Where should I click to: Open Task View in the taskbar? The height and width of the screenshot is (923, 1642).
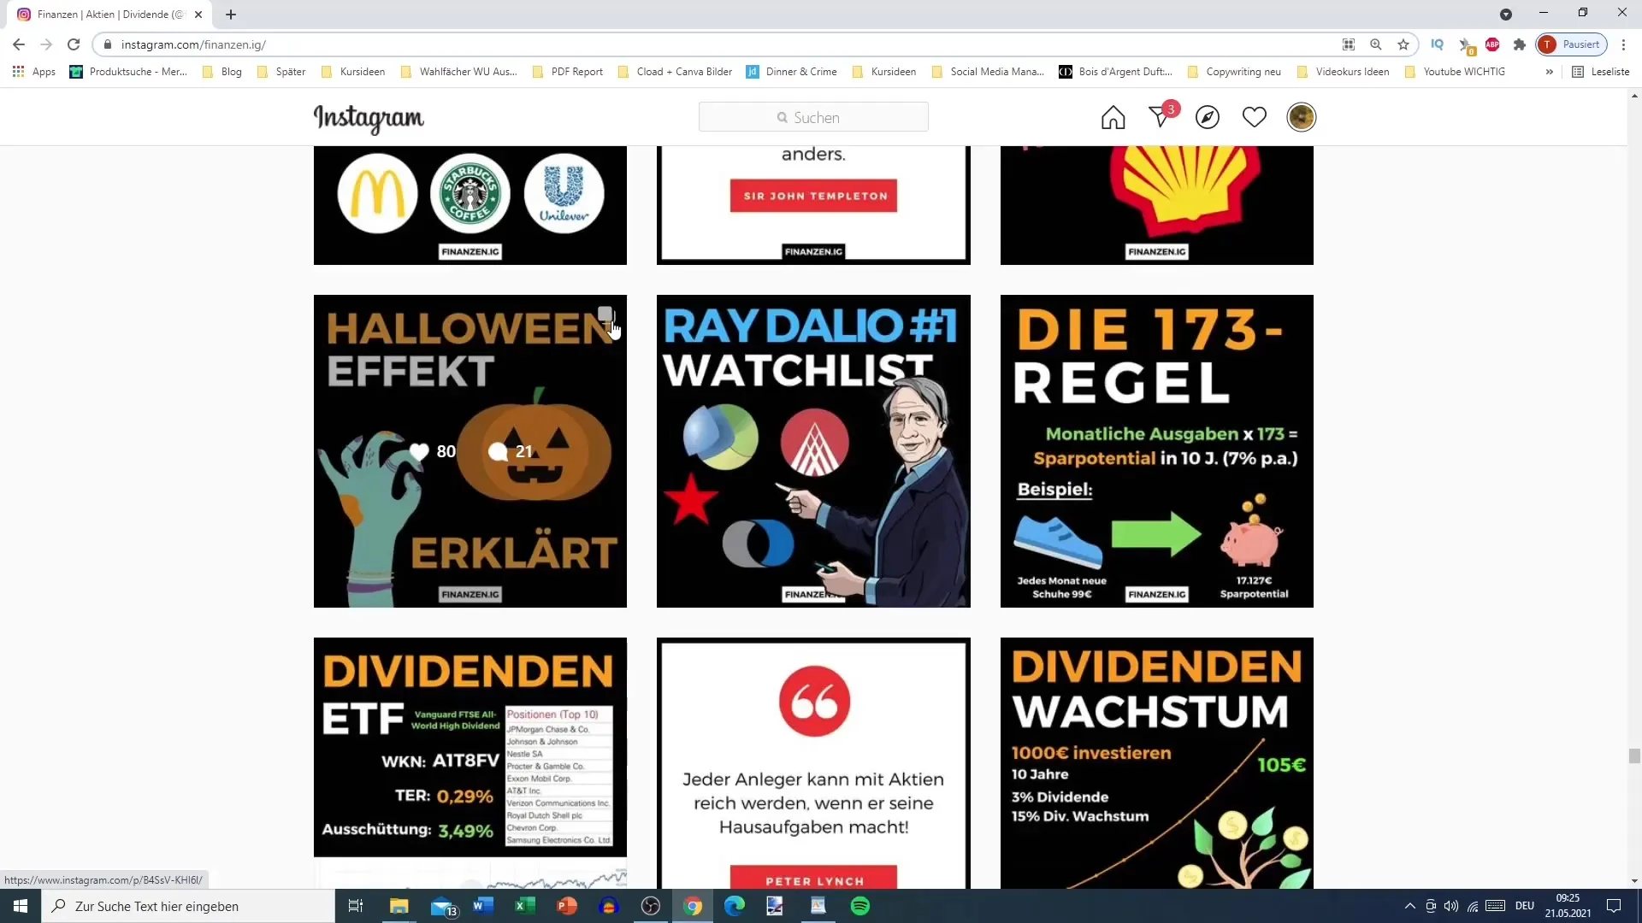pos(356,906)
